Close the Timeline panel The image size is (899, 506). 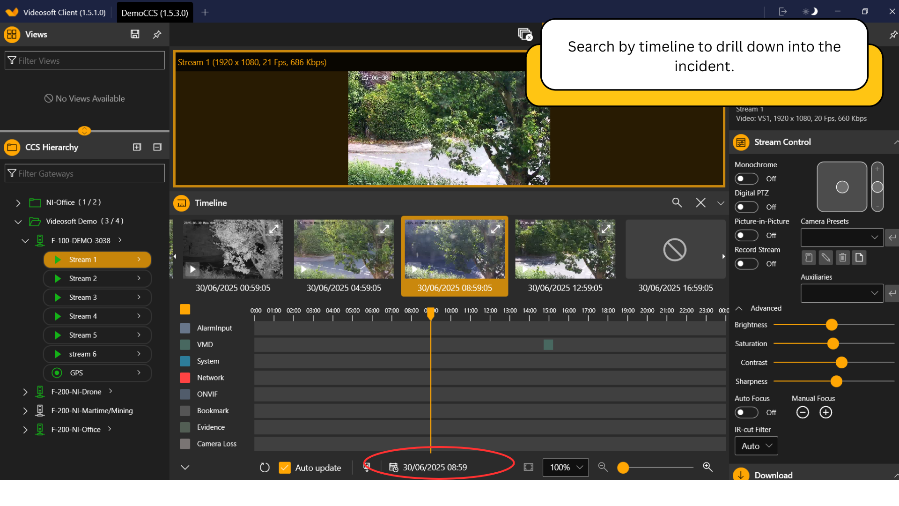(700, 202)
